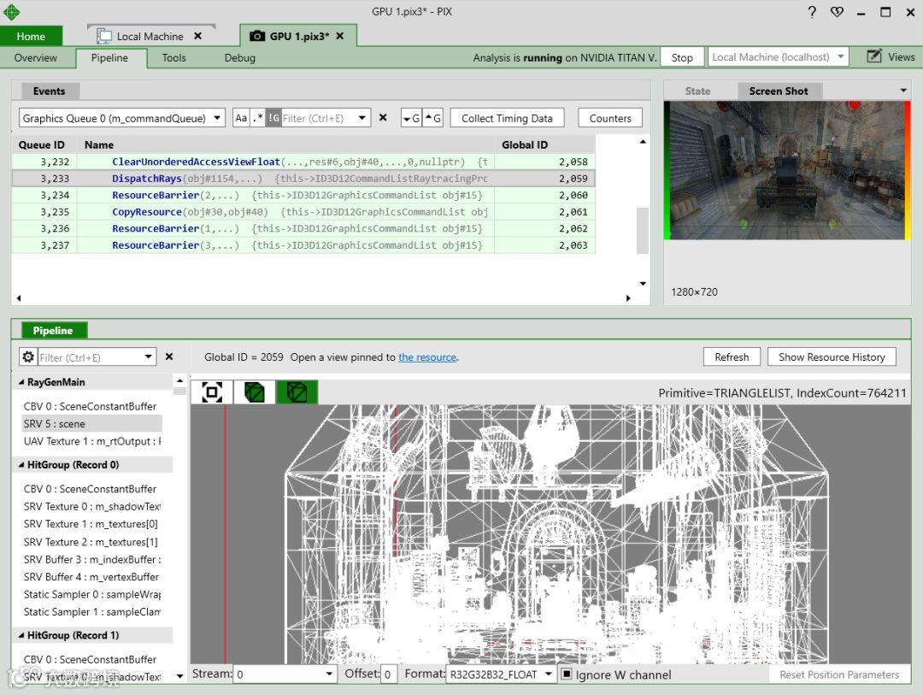This screenshot has width=923, height=695.
Task: Toggle the Ignore W channel checkbox
Action: (566, 674)
